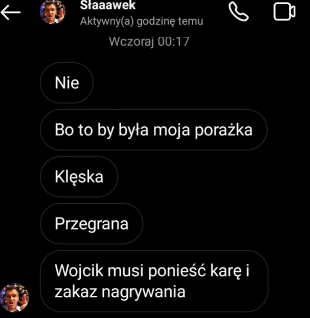This screenshot has width=310, height=318.
Task: Tap empty chat area beside "Klęska"
Action: click(x=213, y=177)
